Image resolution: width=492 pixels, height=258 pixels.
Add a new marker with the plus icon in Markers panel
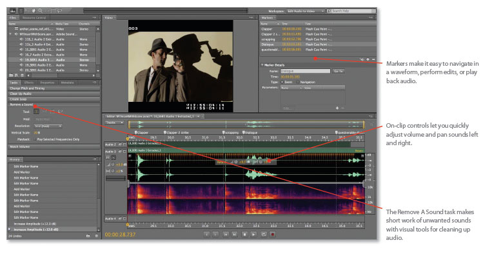368,59
